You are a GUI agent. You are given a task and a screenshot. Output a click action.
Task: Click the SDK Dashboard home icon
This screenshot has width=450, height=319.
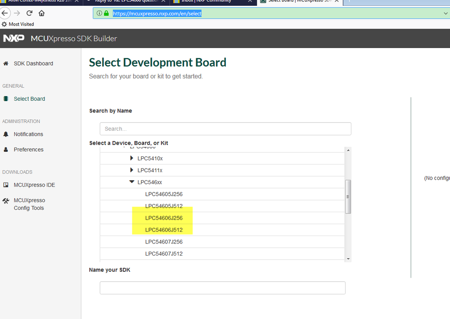click(6, 63)
